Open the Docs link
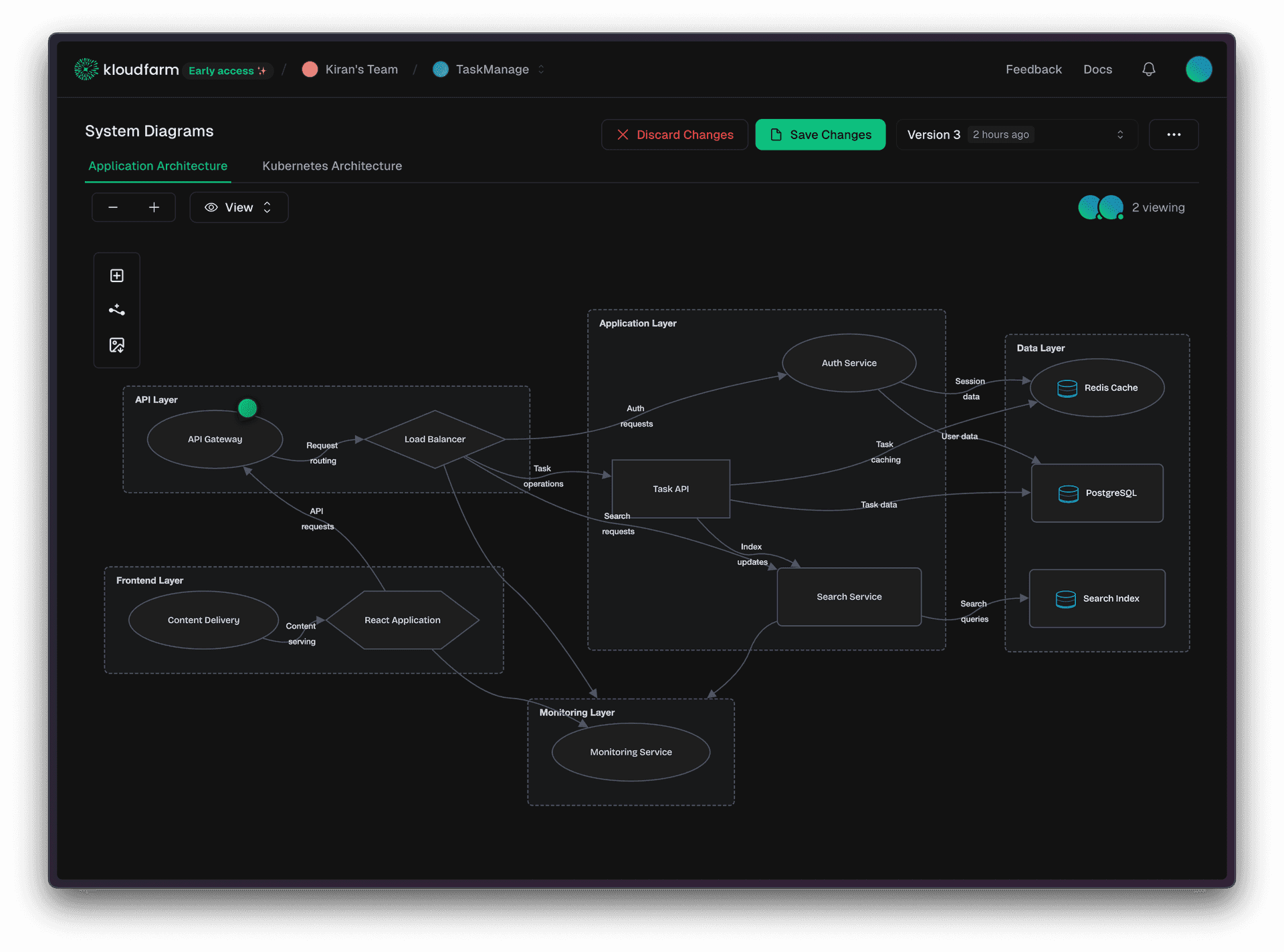The height and width of the screenshot is (952, 1284). click(x=1097, y=70)
